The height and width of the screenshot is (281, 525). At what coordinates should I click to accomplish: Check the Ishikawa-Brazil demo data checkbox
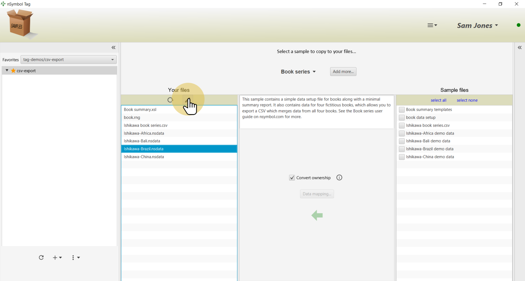click(402, 149)
